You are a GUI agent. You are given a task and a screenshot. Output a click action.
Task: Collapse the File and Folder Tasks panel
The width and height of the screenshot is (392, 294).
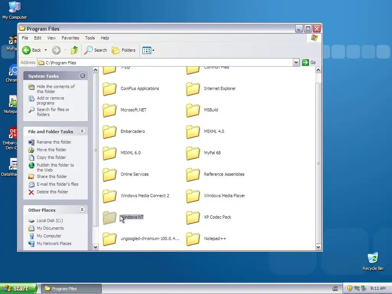click(82, 131)
